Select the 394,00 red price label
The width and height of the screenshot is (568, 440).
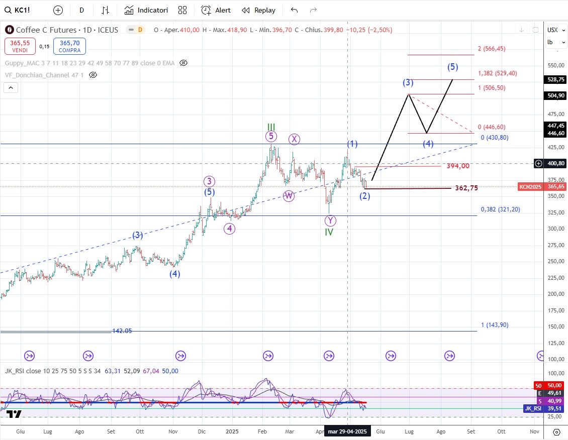pyautogui.click(x=458, y=166)
